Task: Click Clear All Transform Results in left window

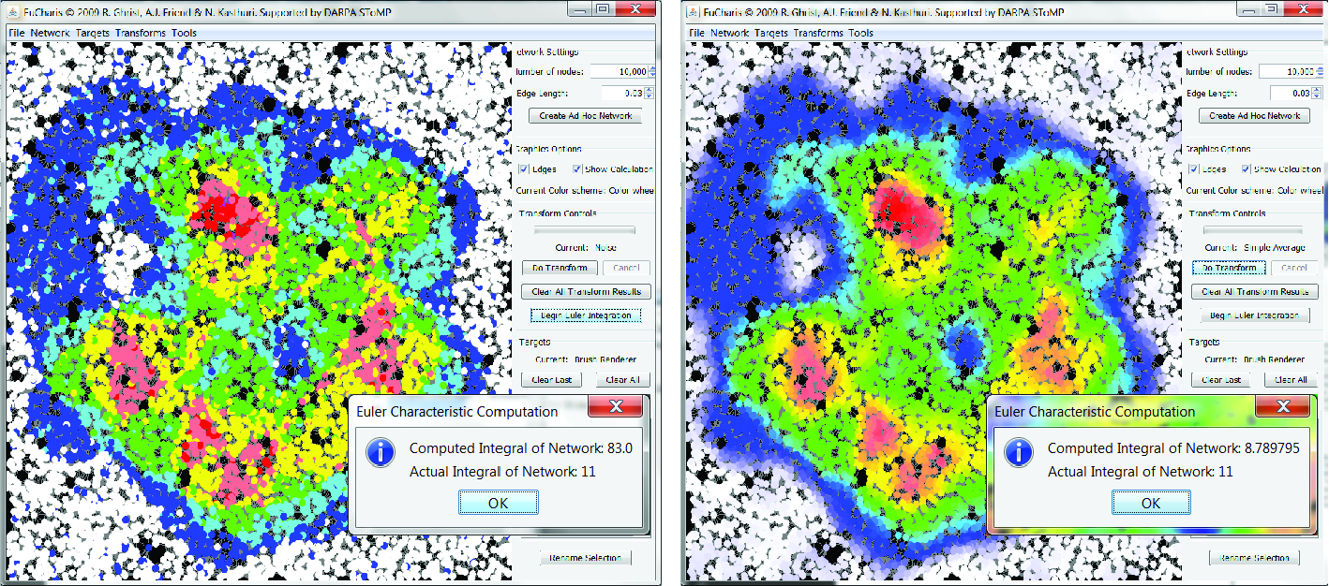Action: click(586, 291)
